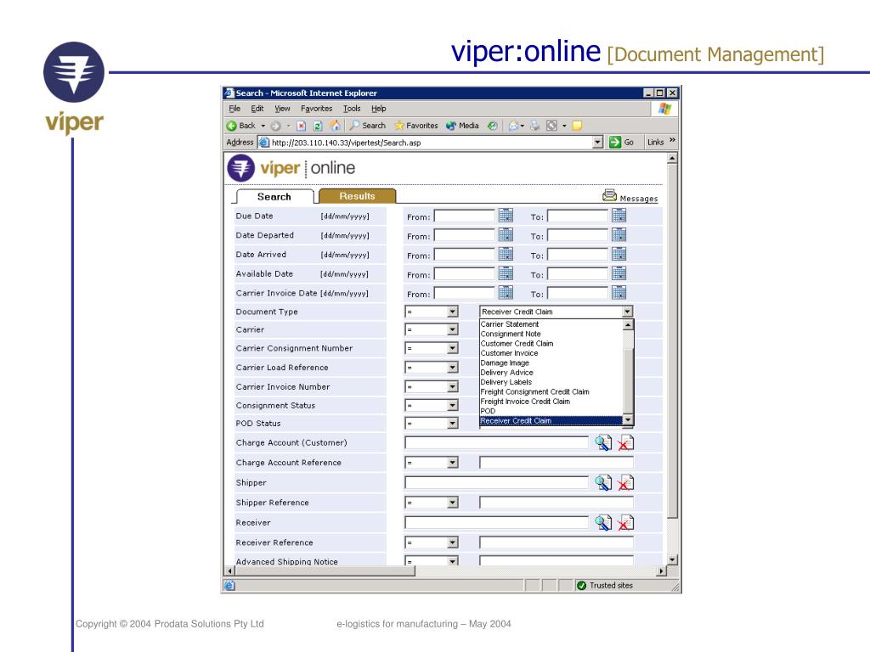This screenshot has width=870, height=652.
Task: Clear Shipper with red X icon
Action: coord(626,483)
